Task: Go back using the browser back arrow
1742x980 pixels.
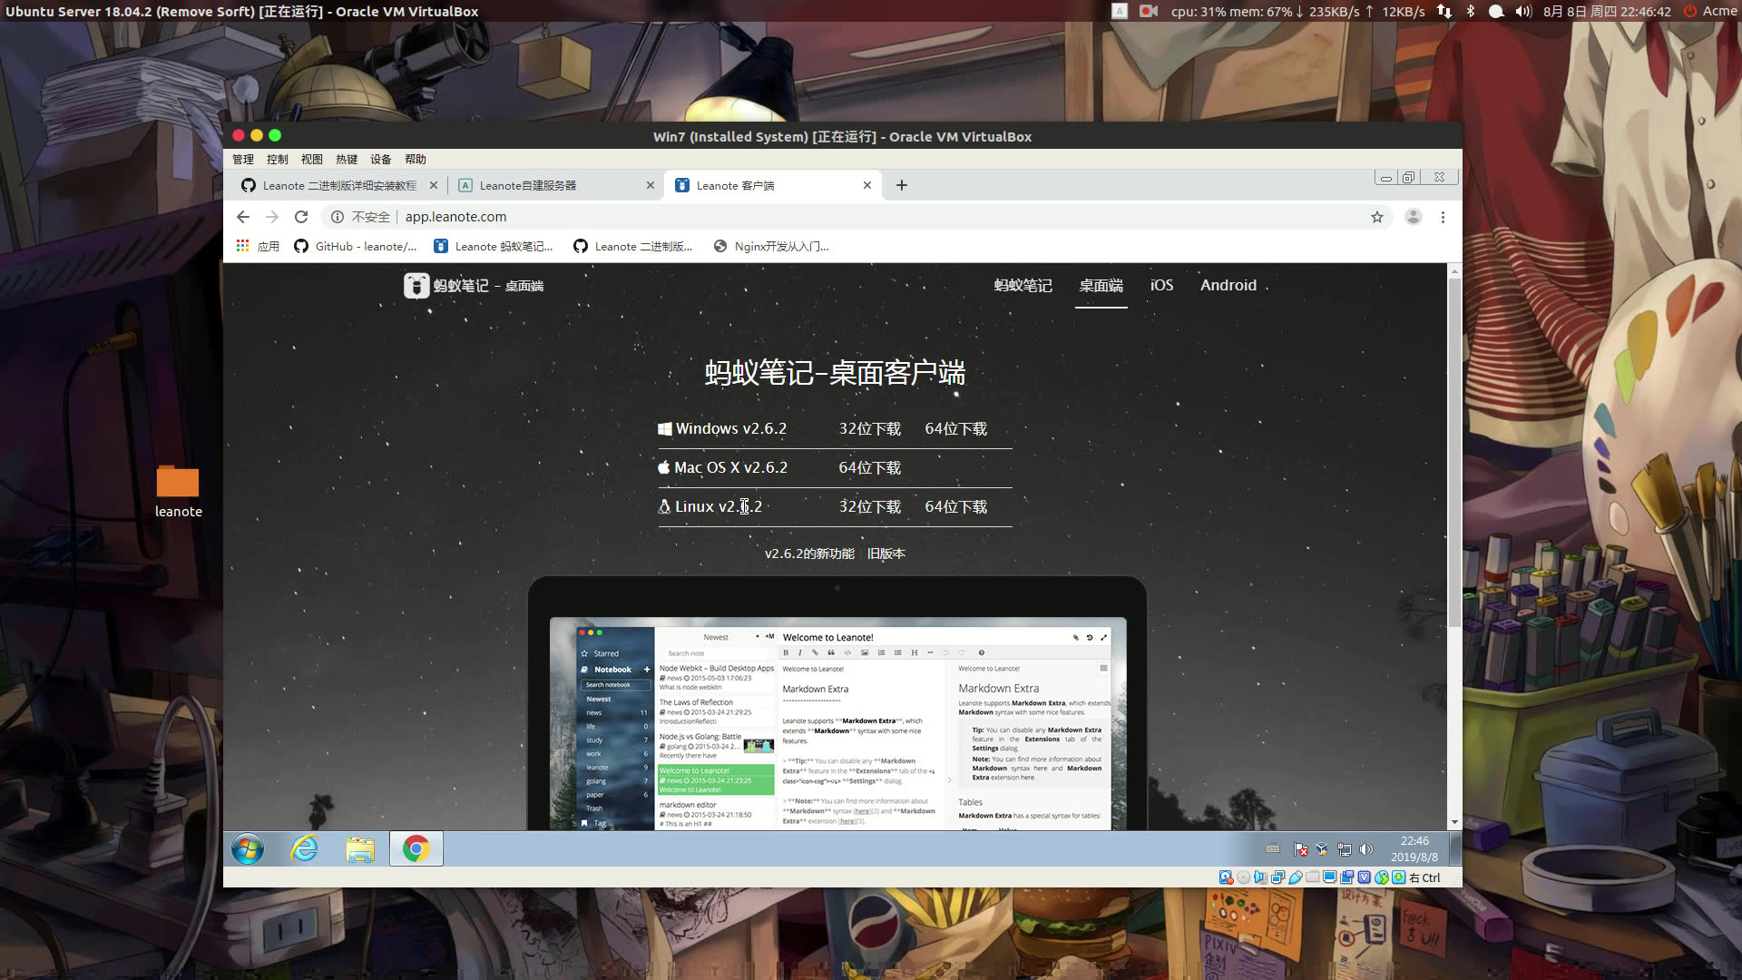Action: 242,217
